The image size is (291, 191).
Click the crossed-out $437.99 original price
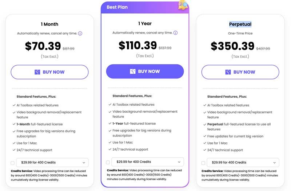[263, 49]
